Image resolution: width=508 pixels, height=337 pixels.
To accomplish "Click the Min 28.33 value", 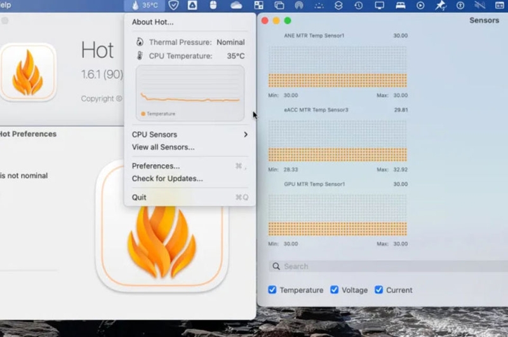I will (x=291, y=169).
